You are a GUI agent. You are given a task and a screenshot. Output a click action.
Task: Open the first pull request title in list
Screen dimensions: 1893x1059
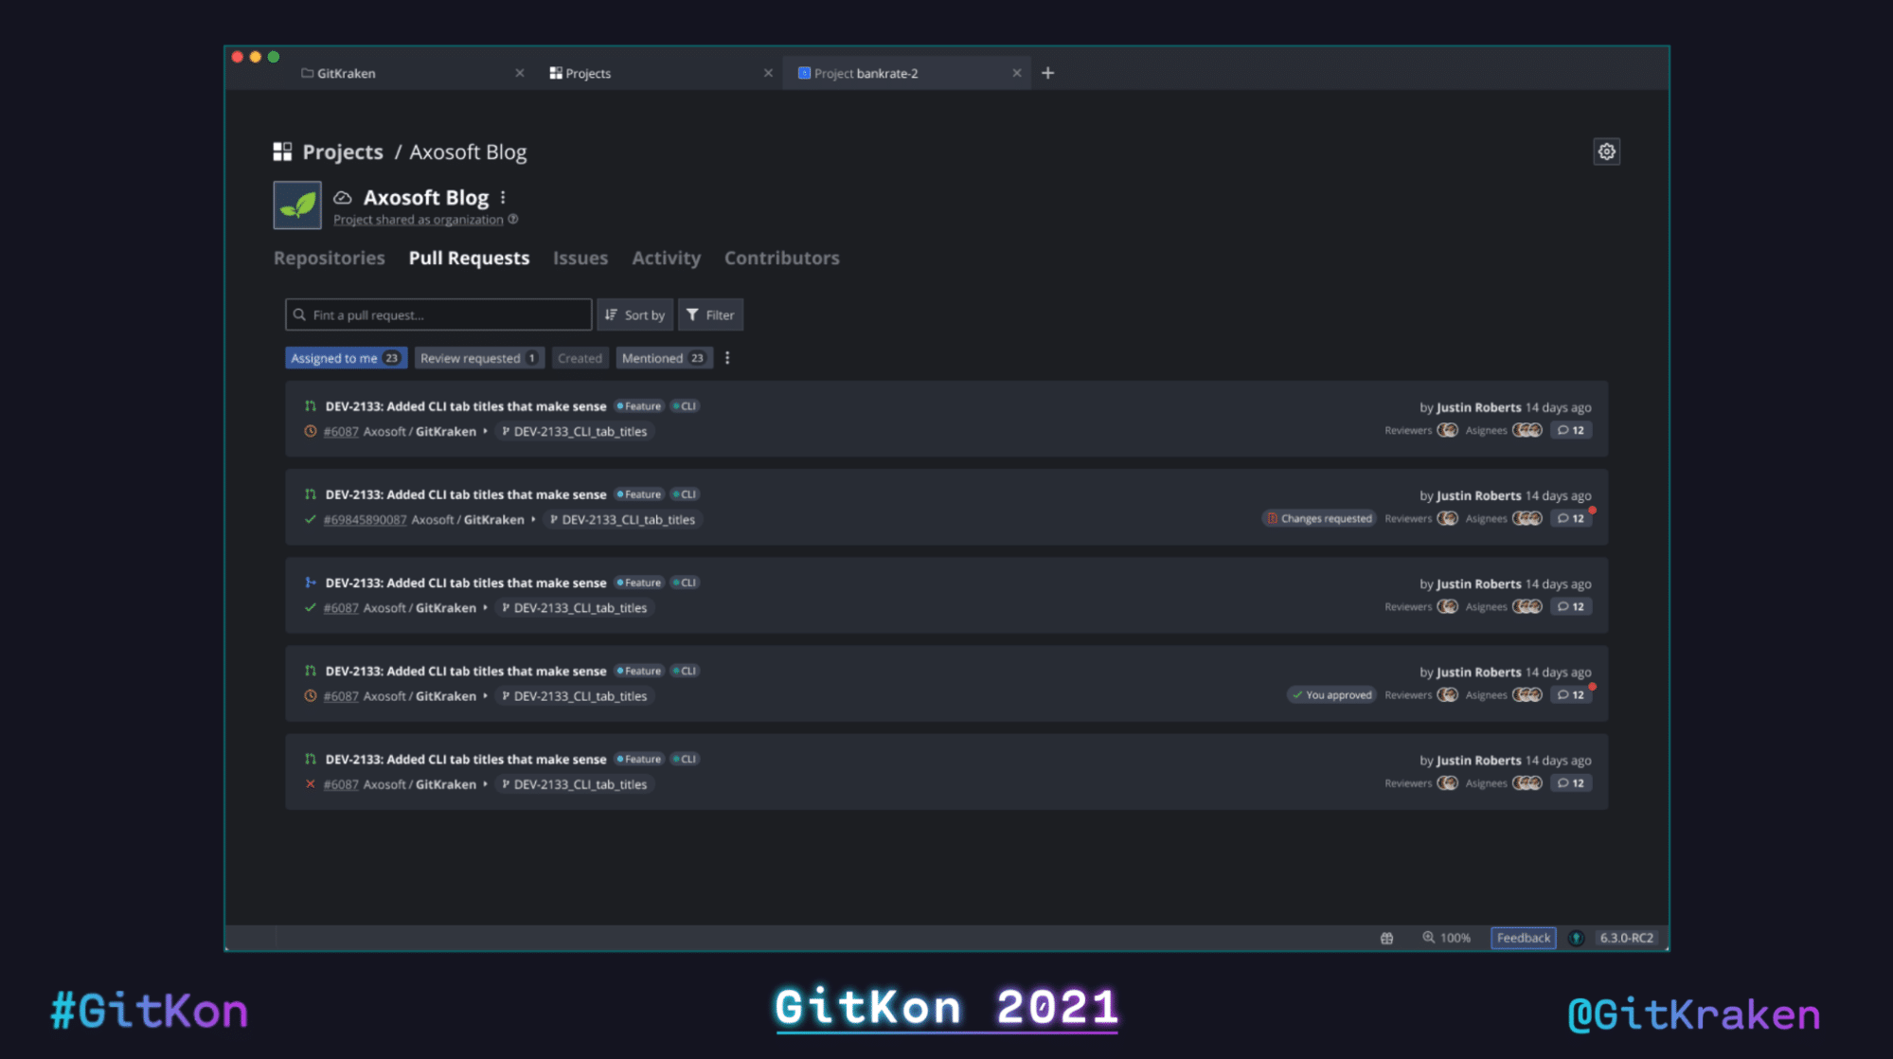pos(466,406)
